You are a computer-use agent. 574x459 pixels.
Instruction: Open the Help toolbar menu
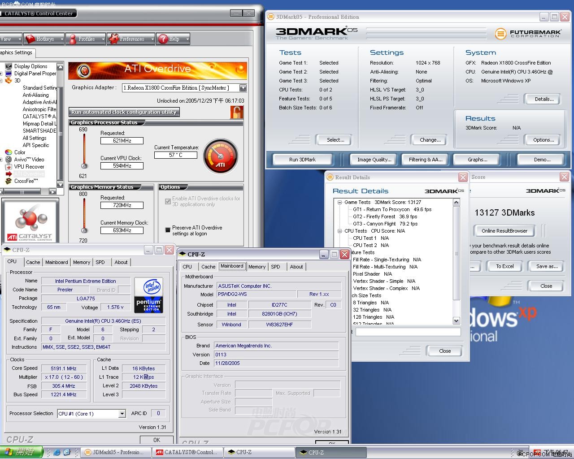173,39
